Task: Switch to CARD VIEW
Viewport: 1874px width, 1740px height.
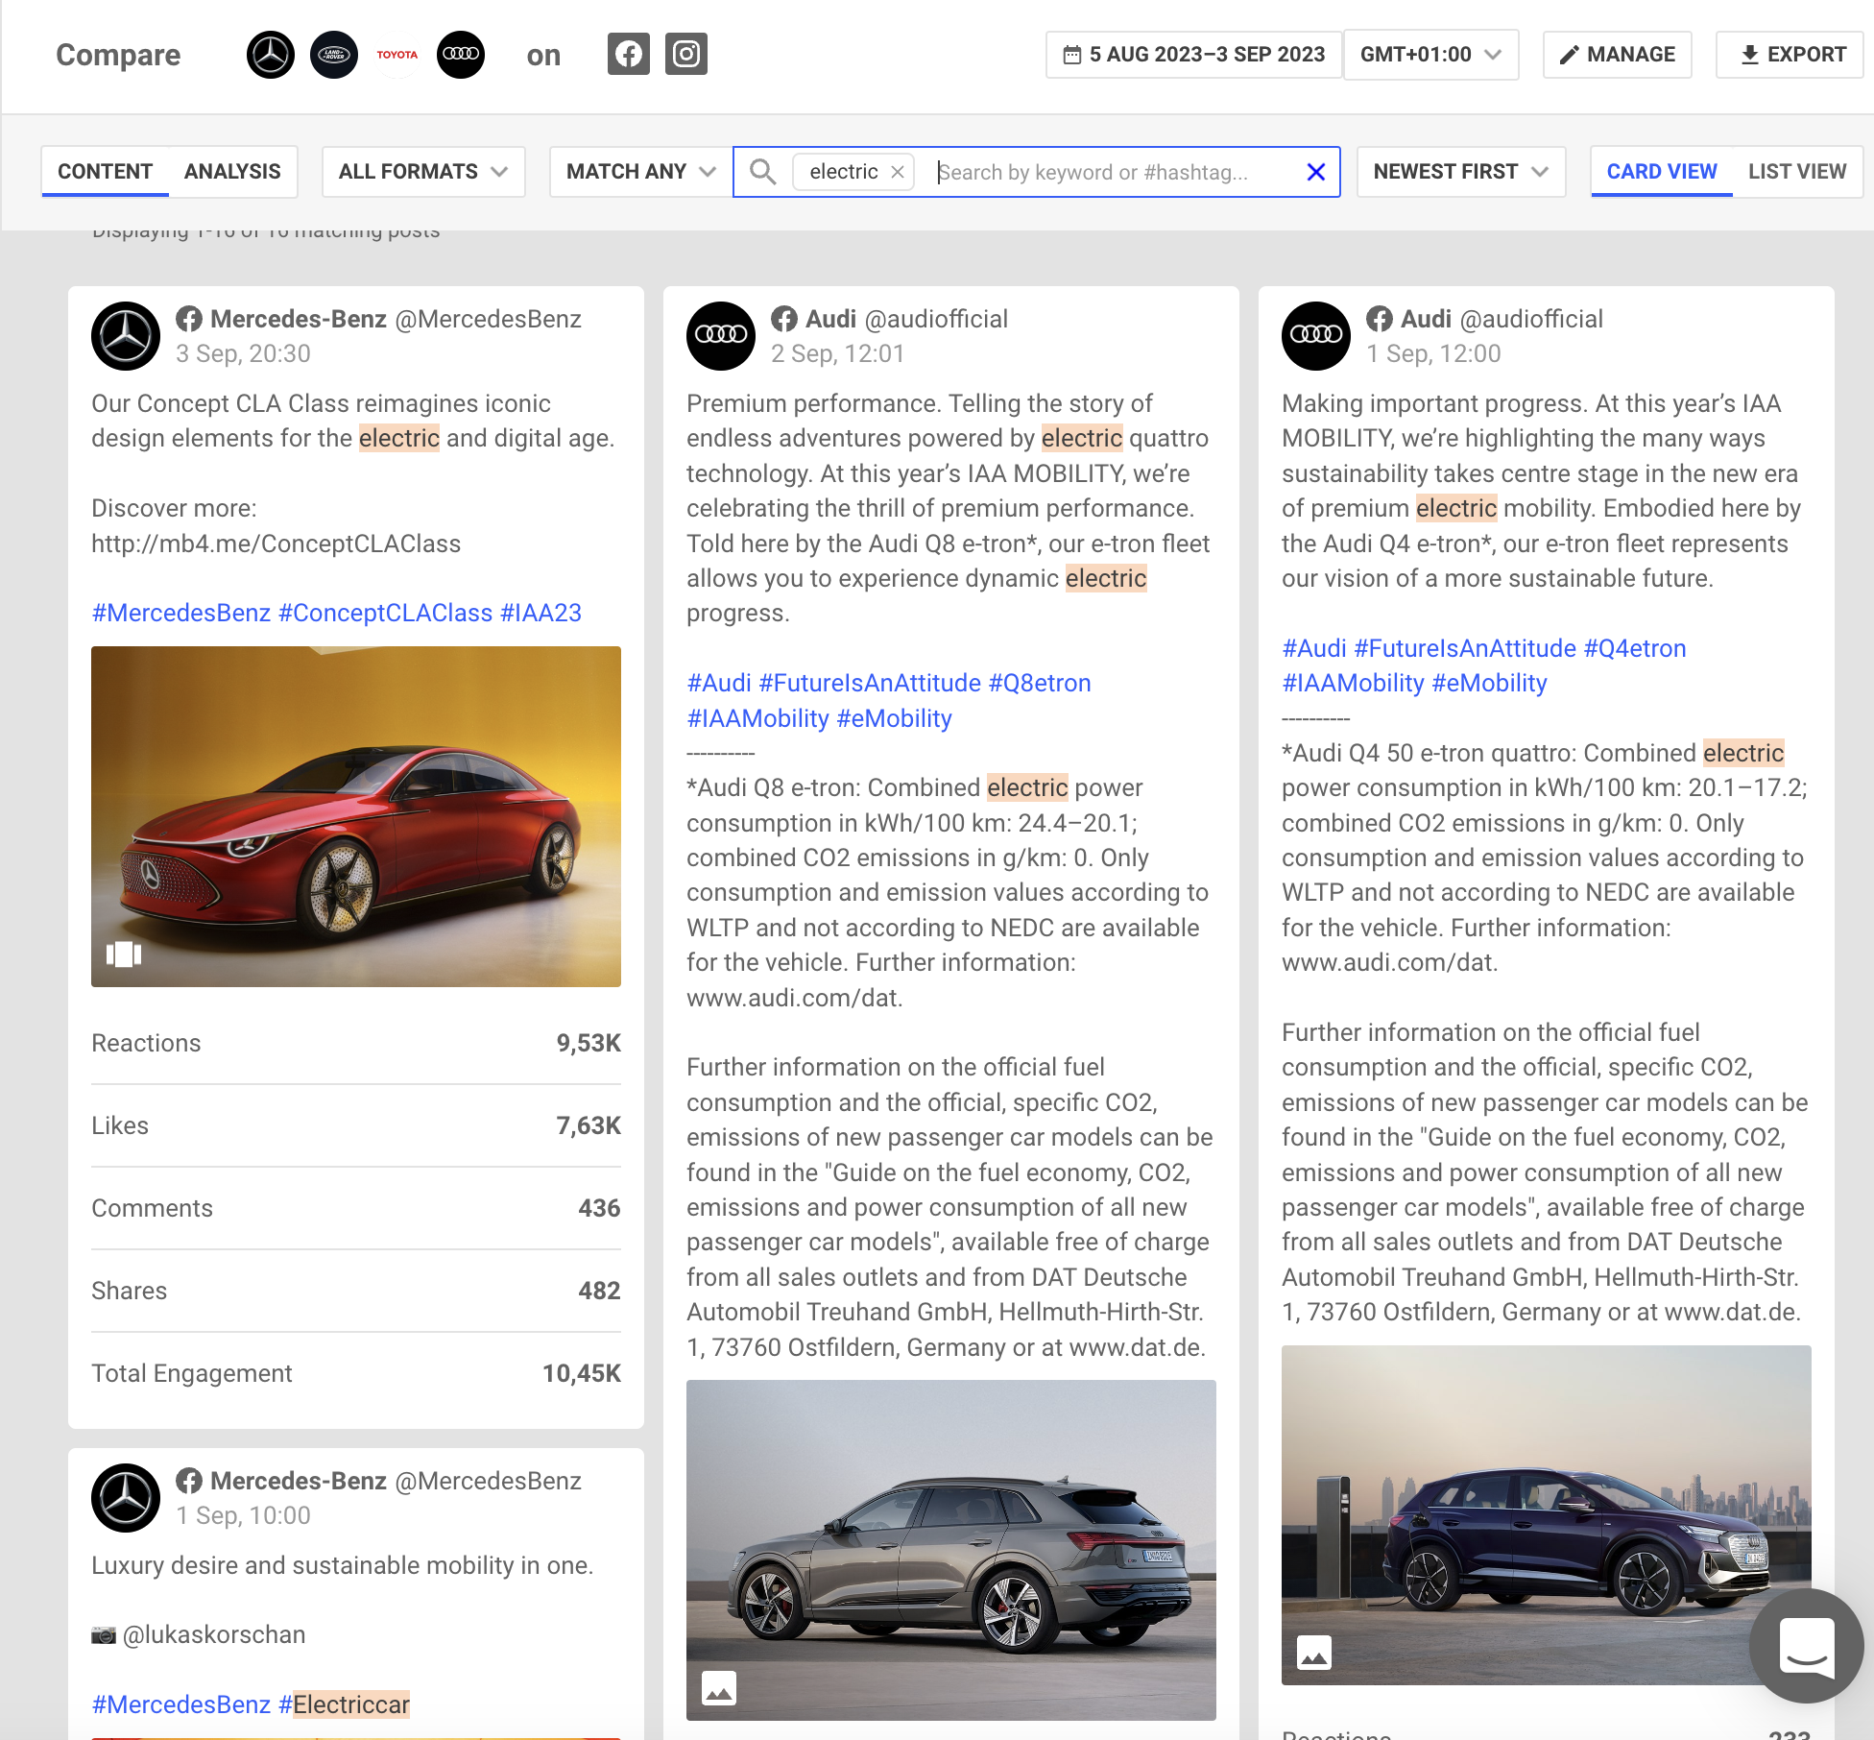Action: coord(1662,172)
